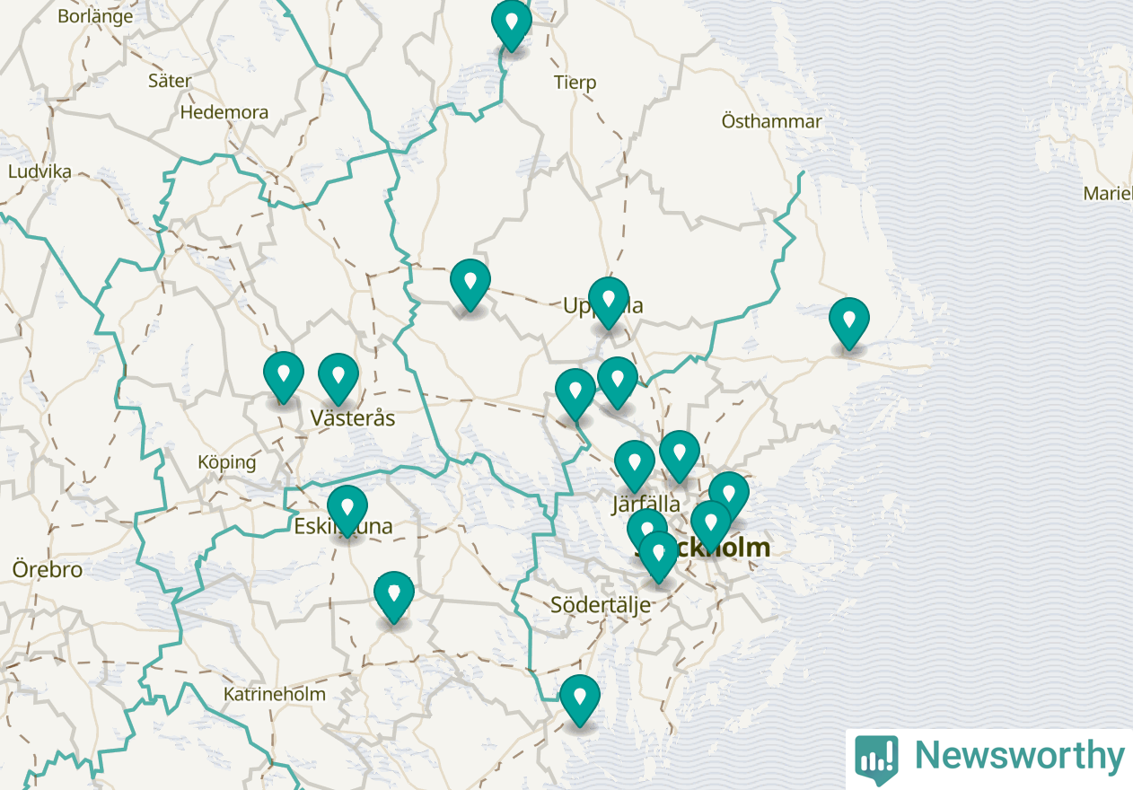This screenshot has width=1133, height=790.
Task: Select the pin just above Järfälla label
Action: point(635,465)
